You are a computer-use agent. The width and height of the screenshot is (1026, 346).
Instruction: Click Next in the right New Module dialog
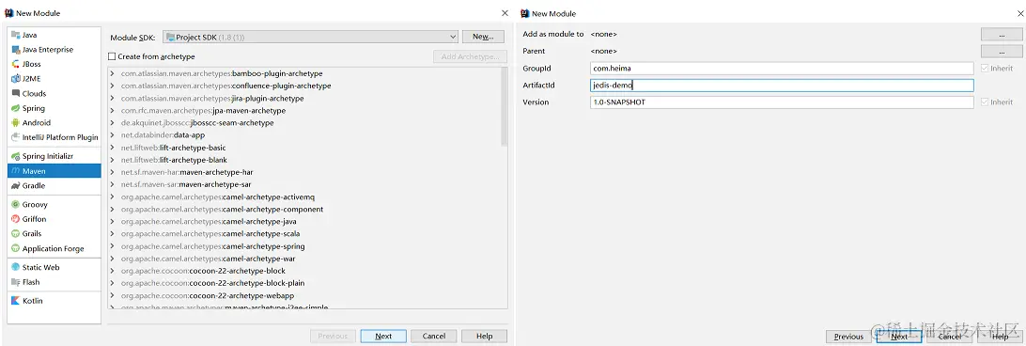point(899,337)
